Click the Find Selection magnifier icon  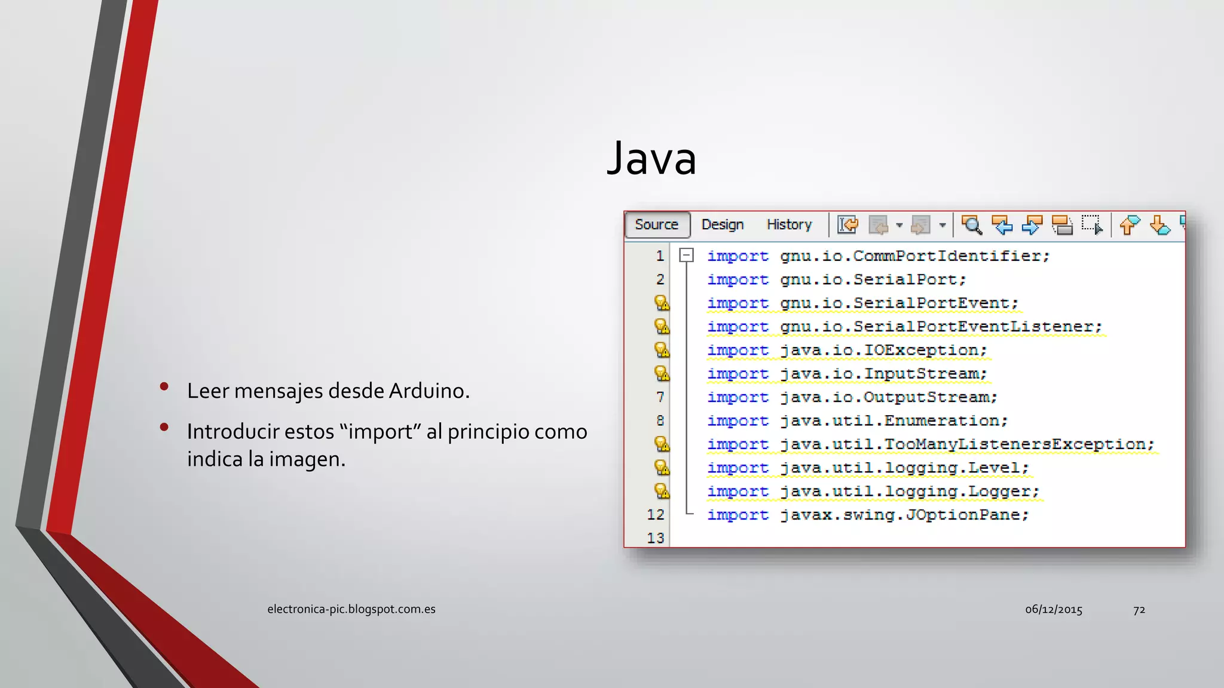tap(972, 225)
